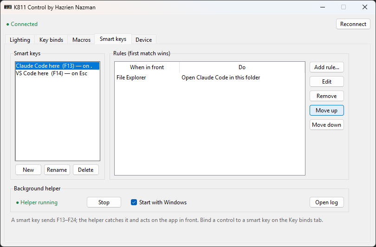Stop the background helper
The width and height of the screenshot is (376, 247).
click(104, 202)
